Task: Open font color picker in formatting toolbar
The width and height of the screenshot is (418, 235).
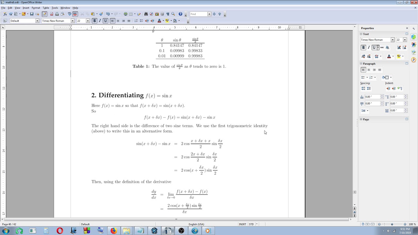Action: (x=163, y=21)
